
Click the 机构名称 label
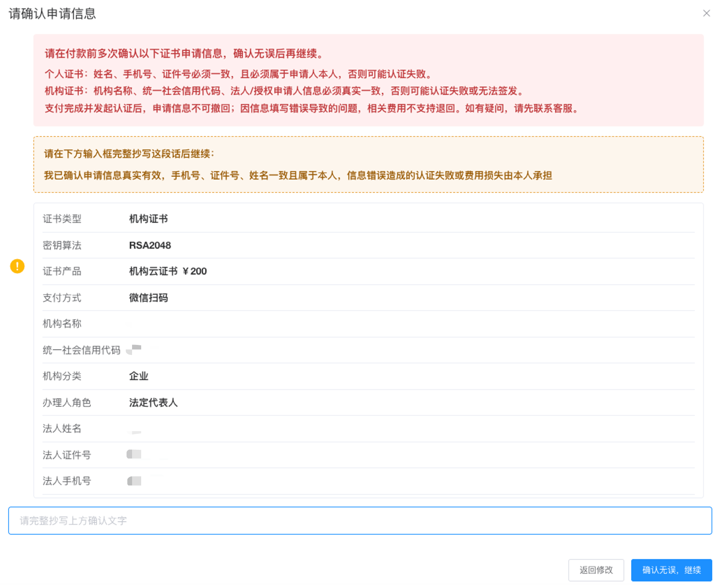62,324
